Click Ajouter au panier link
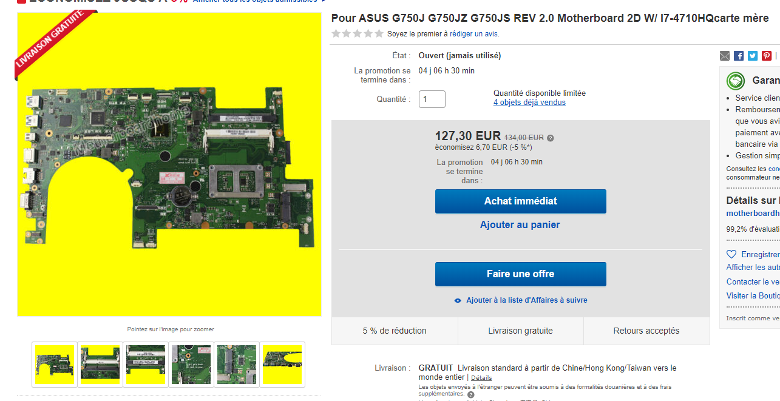Viewport: 780px width, 401px height. tap(520, 225)
